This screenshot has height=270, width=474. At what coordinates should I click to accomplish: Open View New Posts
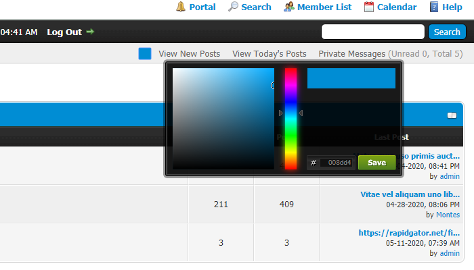coord(189,53)
